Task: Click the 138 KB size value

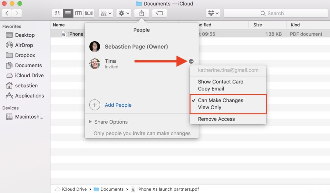Action: click(x=273, y=34)
